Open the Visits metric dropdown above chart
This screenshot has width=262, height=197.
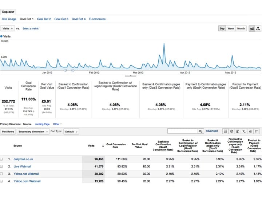(7, 28)
